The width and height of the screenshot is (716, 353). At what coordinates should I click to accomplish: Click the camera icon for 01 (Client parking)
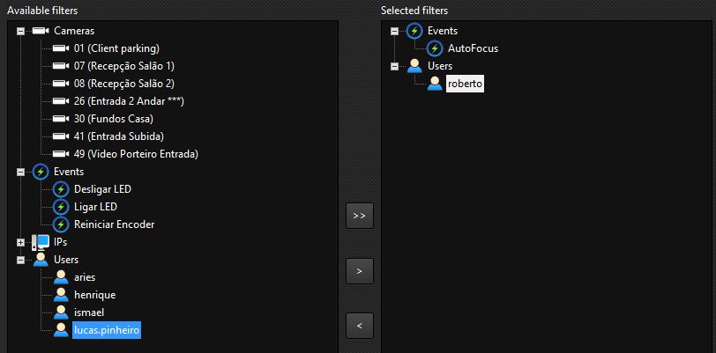click(x=60, y=48)
